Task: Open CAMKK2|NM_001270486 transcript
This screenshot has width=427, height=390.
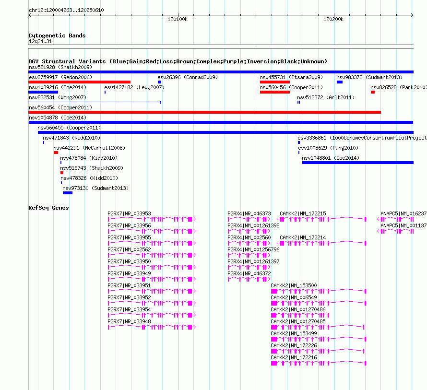Action: tap(300, 315)
